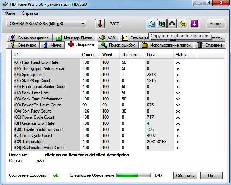Open the Справка menu
The width and height of the screenshot is (231, 185).
30,13
